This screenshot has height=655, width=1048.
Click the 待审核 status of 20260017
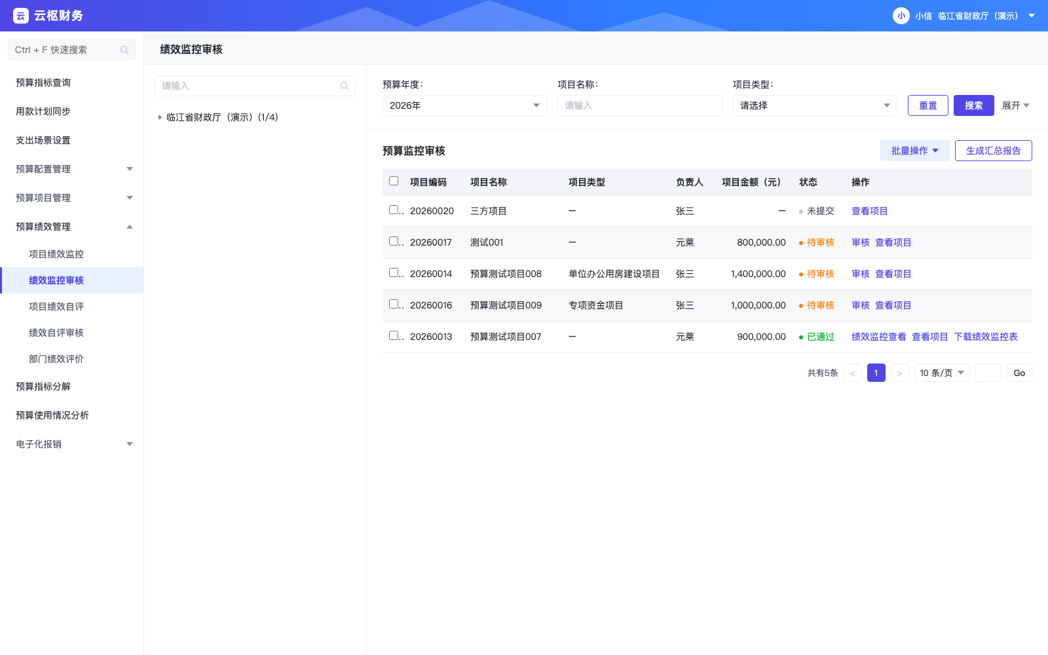pyautogui.click(x=817, y=242)
